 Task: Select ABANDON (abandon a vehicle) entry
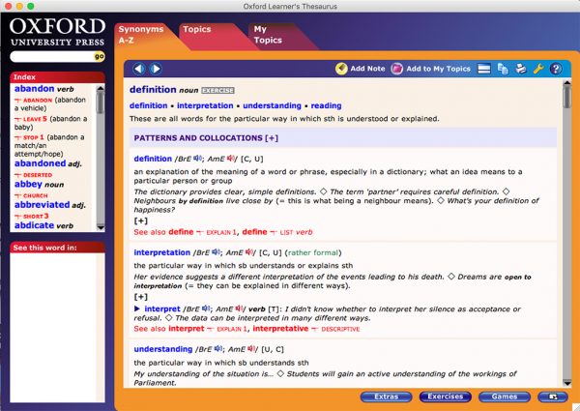click(50, 103)
